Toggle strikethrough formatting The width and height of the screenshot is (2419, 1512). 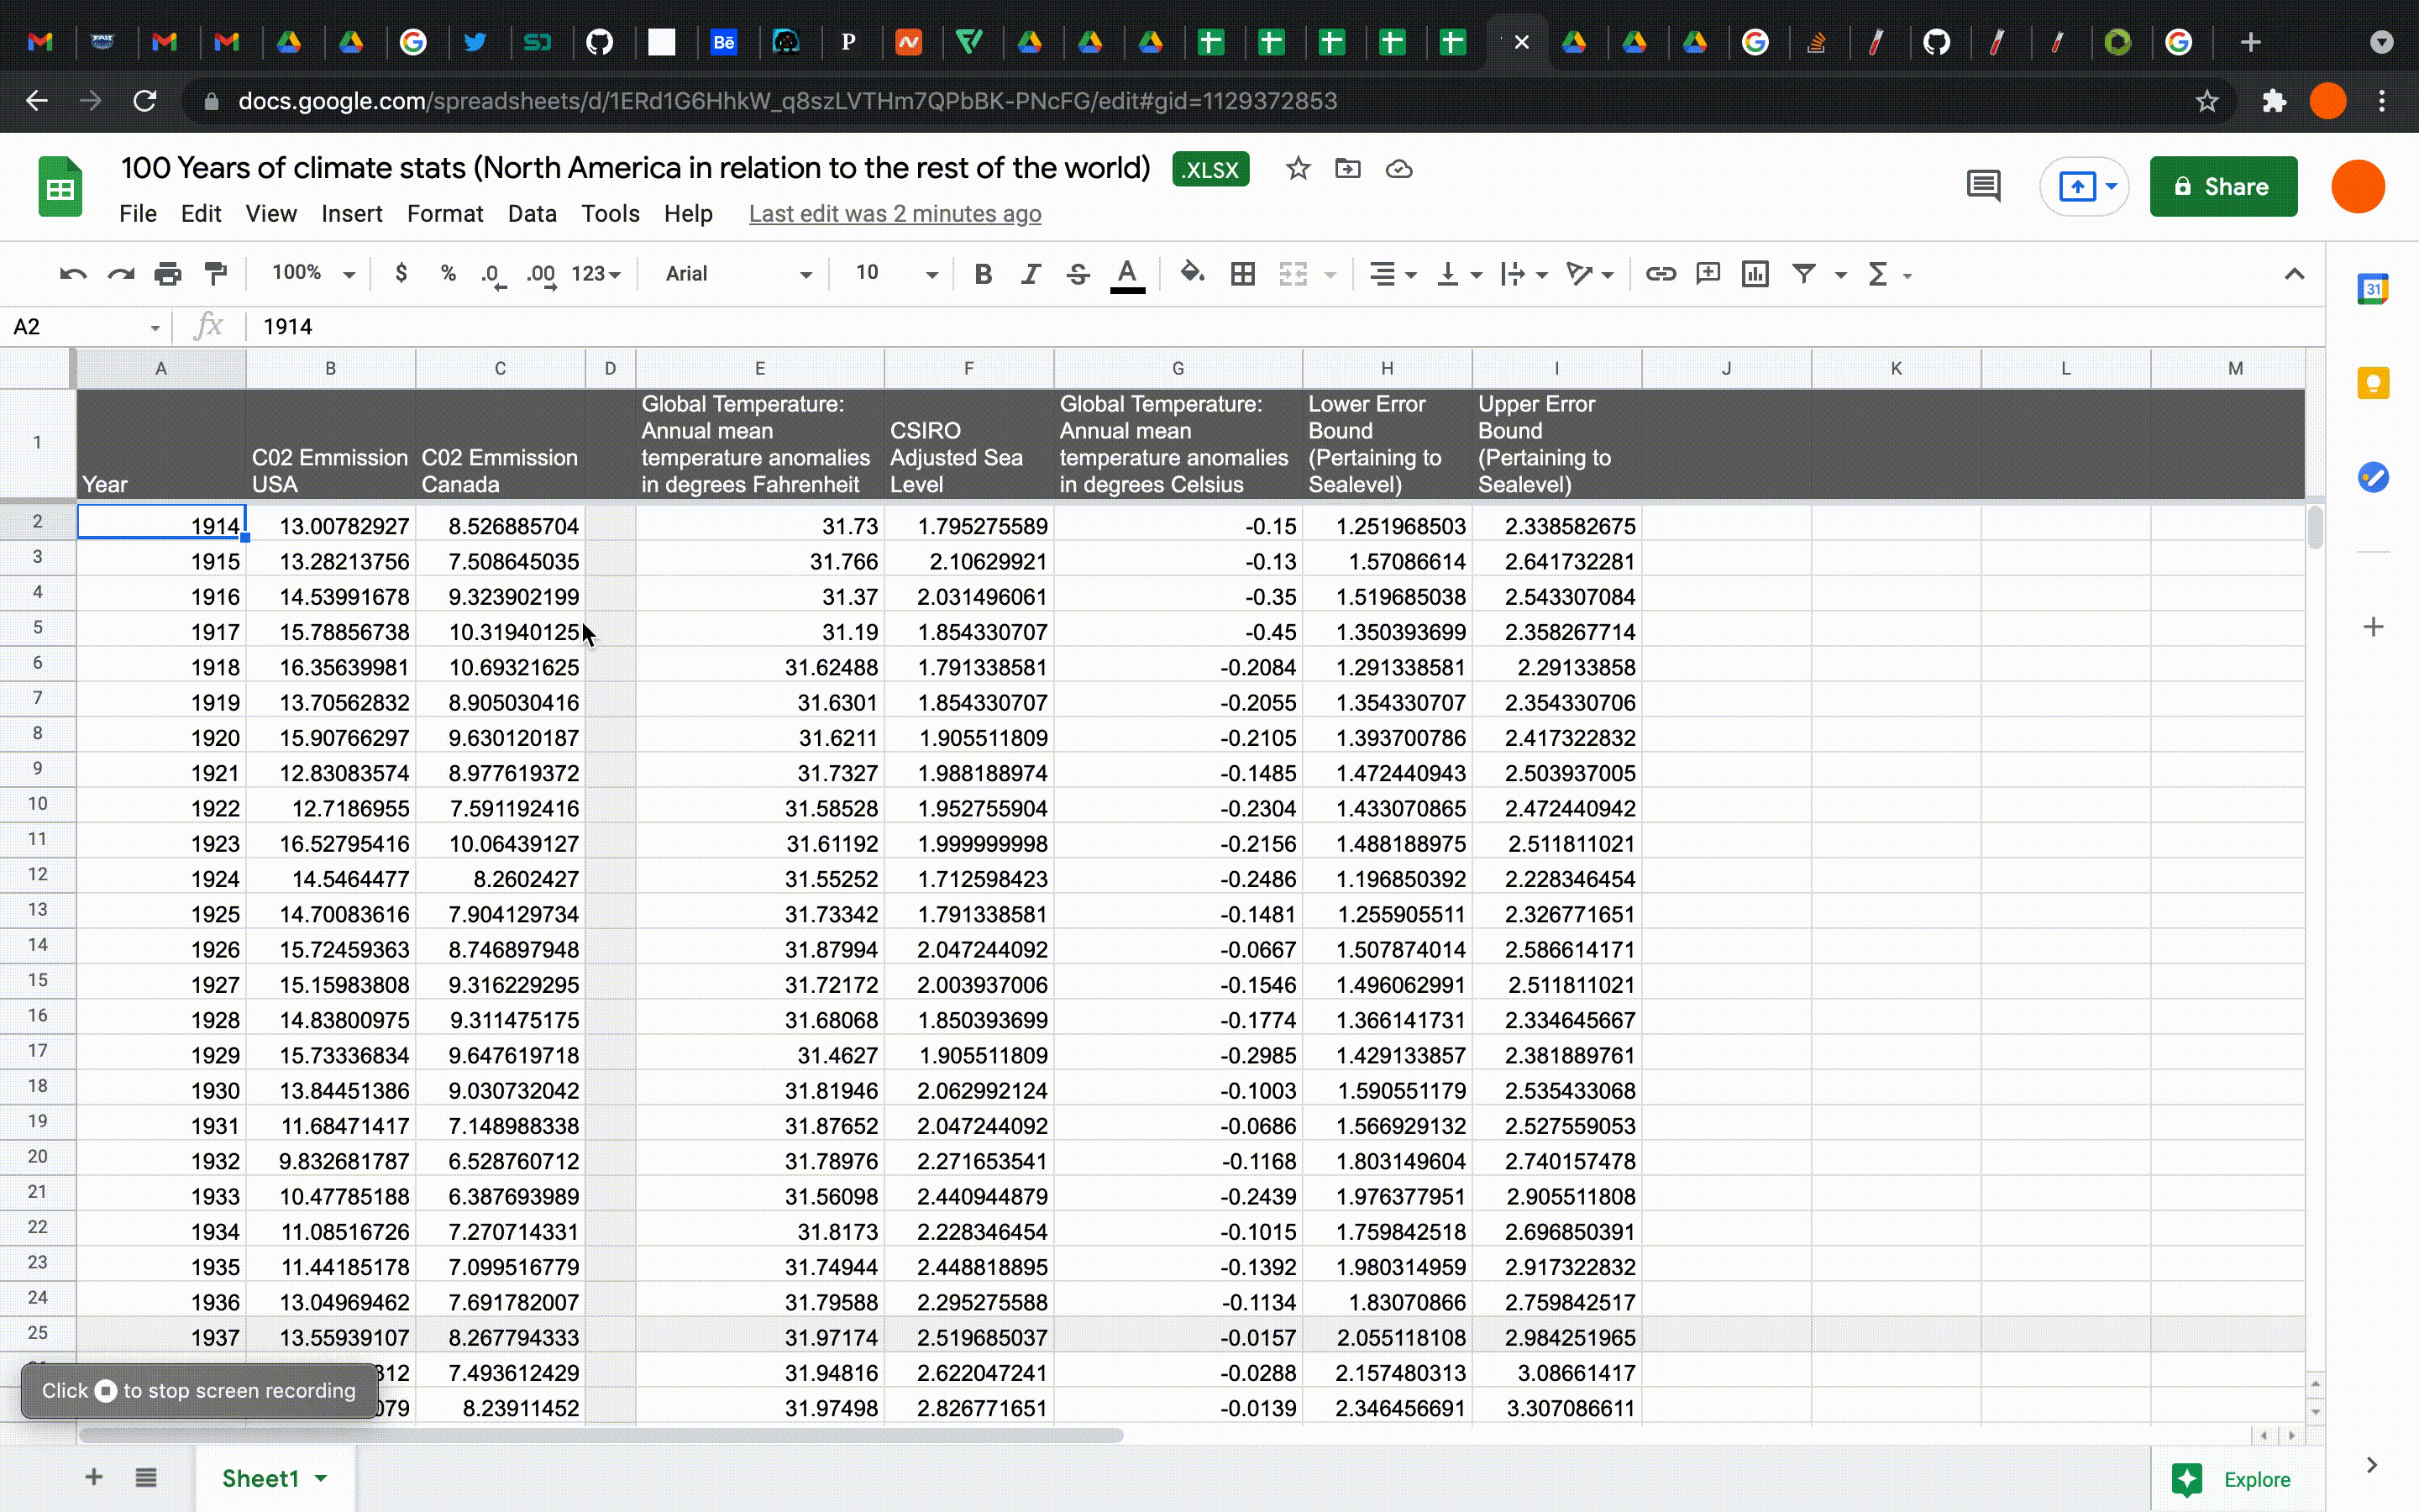coord(1078,273)
